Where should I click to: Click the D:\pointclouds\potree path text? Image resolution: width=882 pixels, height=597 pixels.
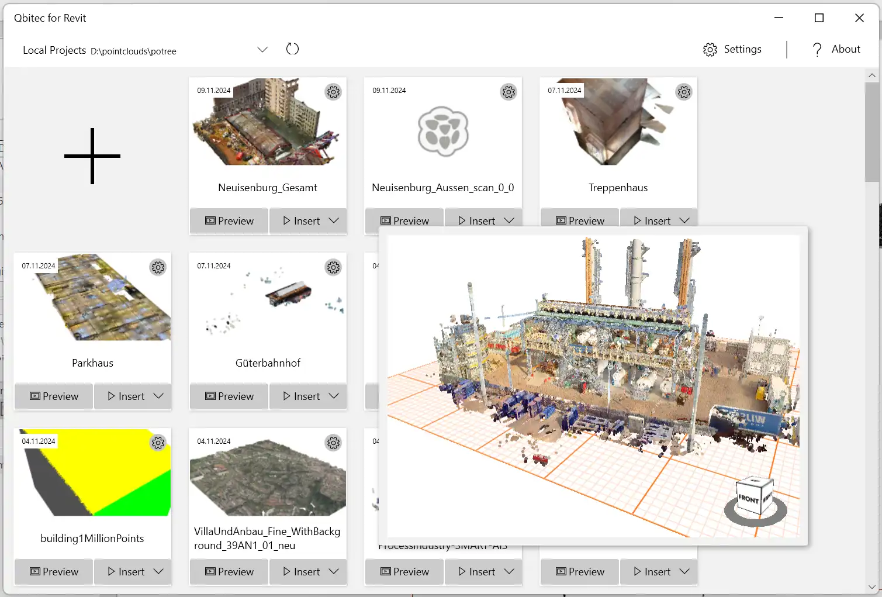point(133,51)
